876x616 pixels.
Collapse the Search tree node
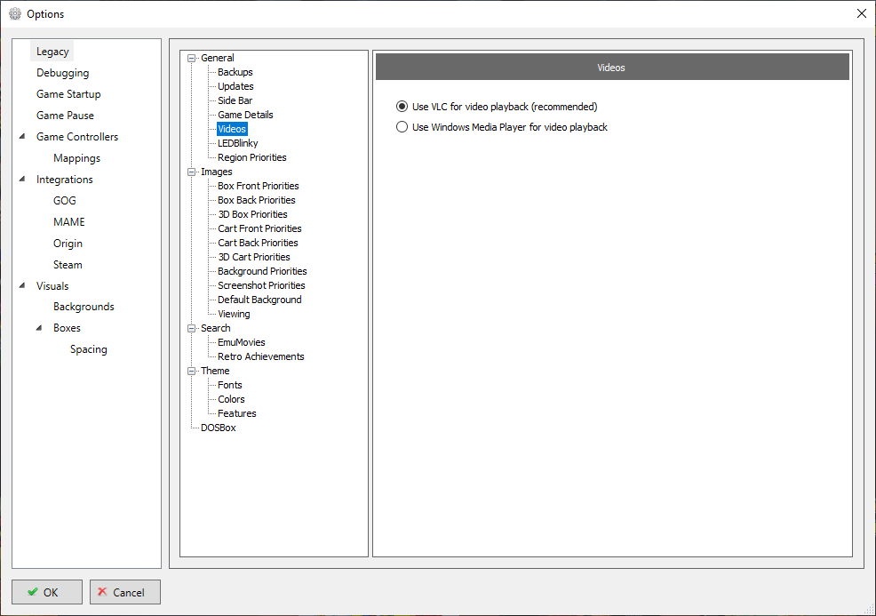(x=192, y=328)
